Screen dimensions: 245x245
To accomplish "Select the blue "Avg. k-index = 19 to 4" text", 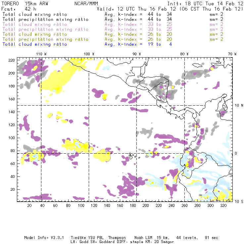I will click(x=138, y=44).
